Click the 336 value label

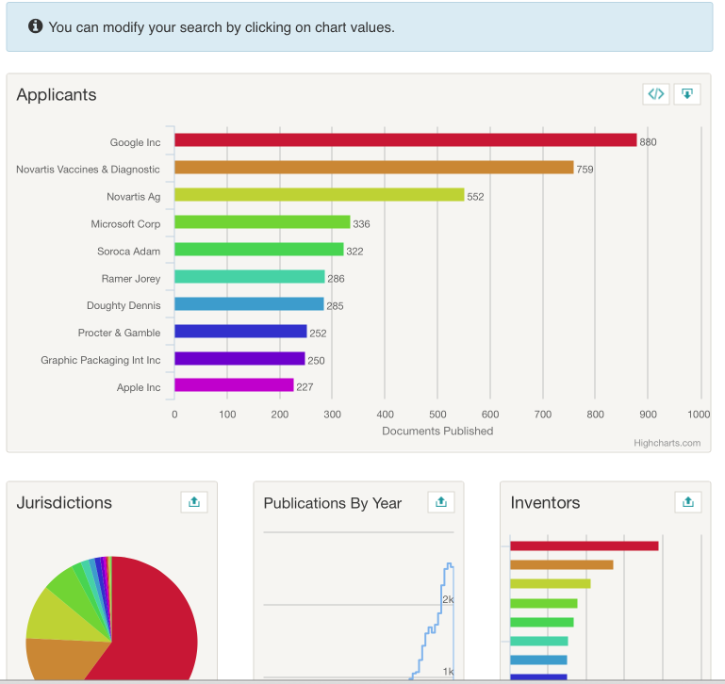pyautogui.click(x=361, y=224)
